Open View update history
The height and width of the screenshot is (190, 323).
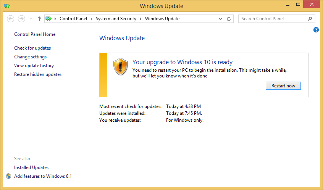34,66
